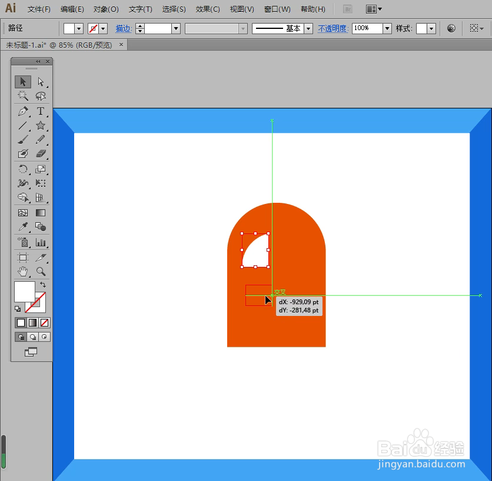Enable Draw Normal mode
492x481 pixels.
click(x=21, y=337)
